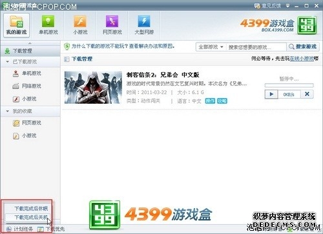
Task: Open the 全部游戏 category dropdown
Action: click(211, 47)
